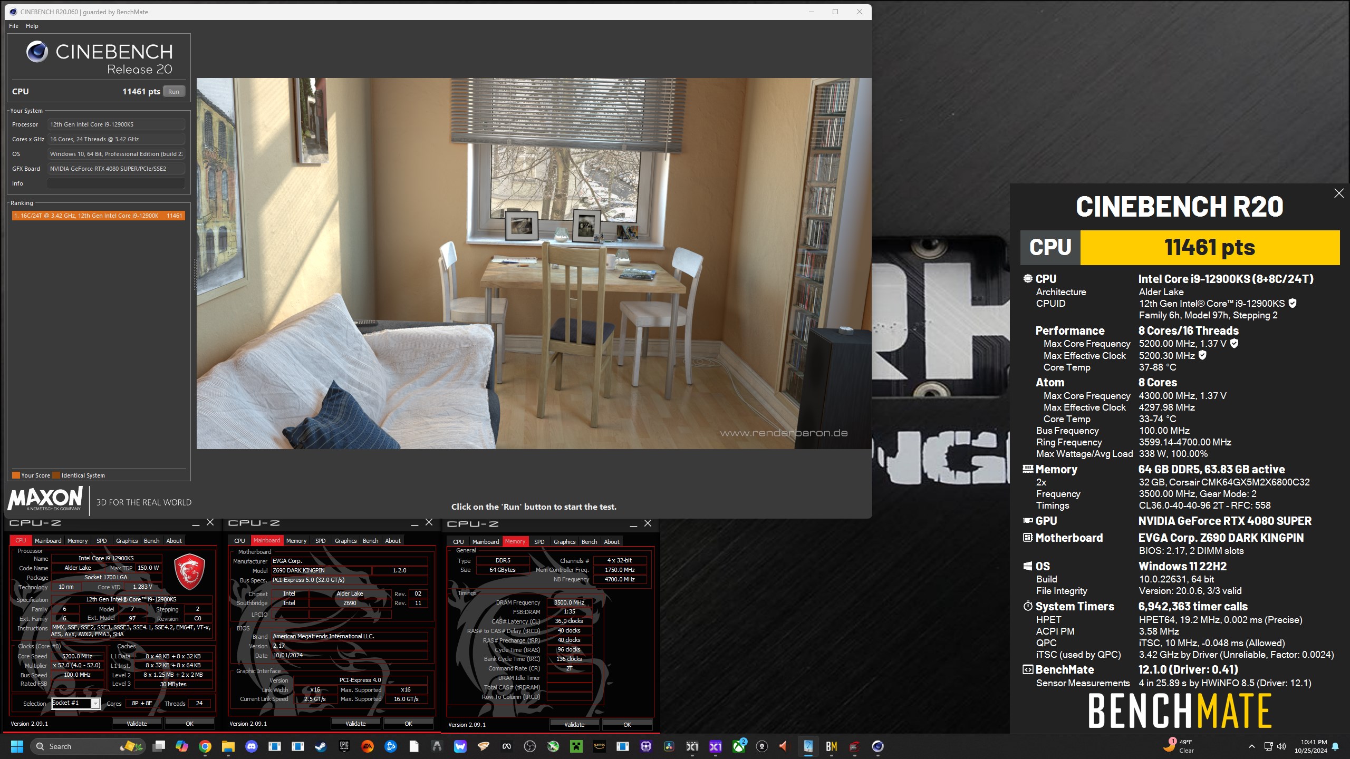
Task: Click OK in the Mainboard CPU-Z window
Action: (409, 724)
